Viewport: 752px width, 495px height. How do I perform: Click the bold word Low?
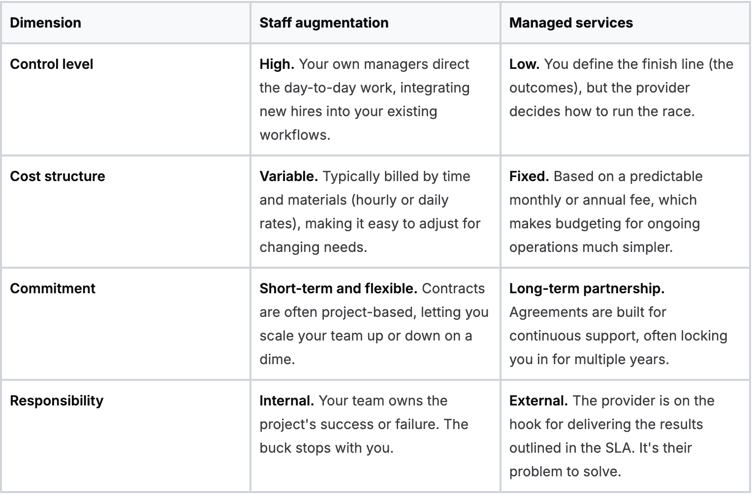tap(524, 64)
